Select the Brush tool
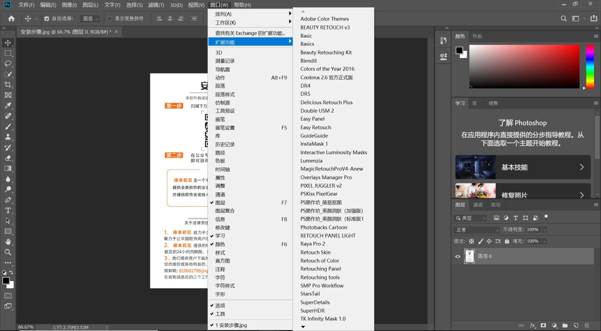The image size is (601, 331). 8,127
